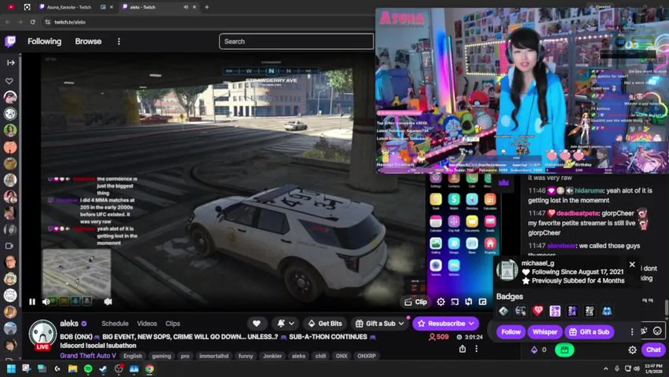Open user card more options dots
Image resolution: width=669 pixels, height=377 pixels.
[x=632, y=332]
